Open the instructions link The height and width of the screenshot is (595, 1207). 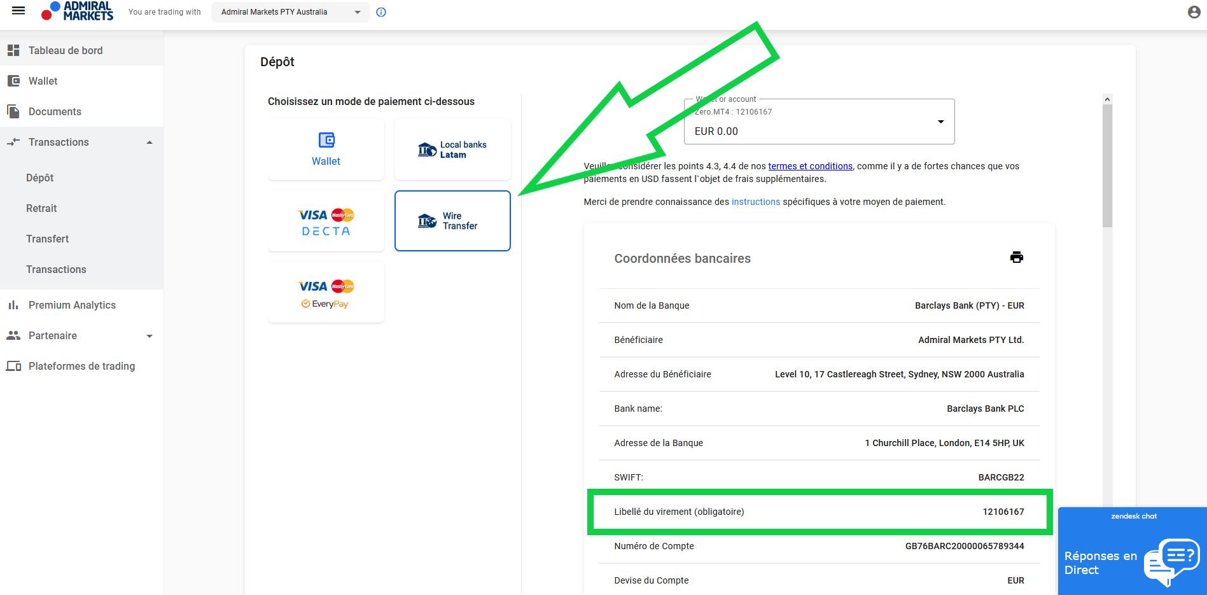click(756, 202)
